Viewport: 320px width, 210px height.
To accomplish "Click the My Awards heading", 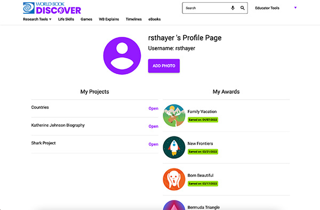I will (x=226, y=92).
